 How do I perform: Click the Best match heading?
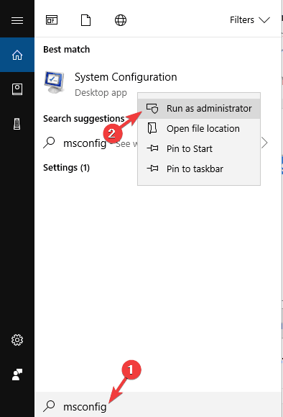coord(66,50)
